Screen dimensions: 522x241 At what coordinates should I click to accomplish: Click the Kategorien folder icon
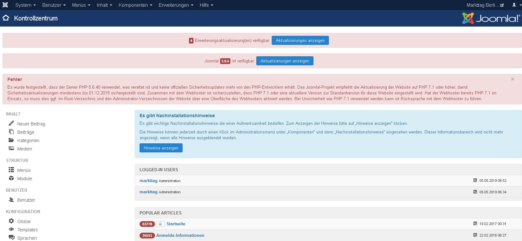pyautogui.click(x=11, y=140)
